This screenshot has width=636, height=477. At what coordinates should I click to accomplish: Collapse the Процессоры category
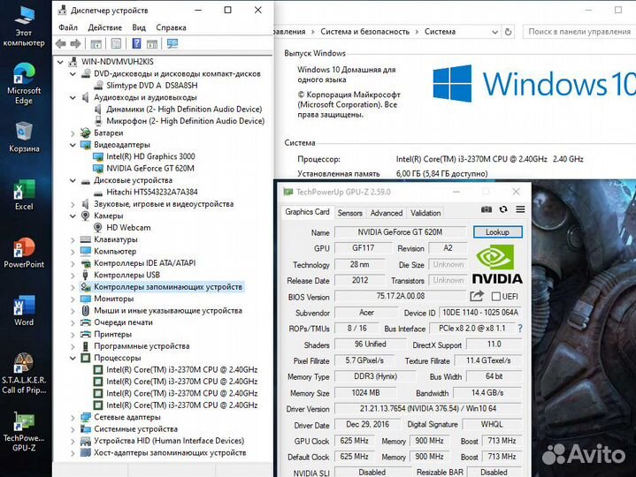tap(73, 359)
